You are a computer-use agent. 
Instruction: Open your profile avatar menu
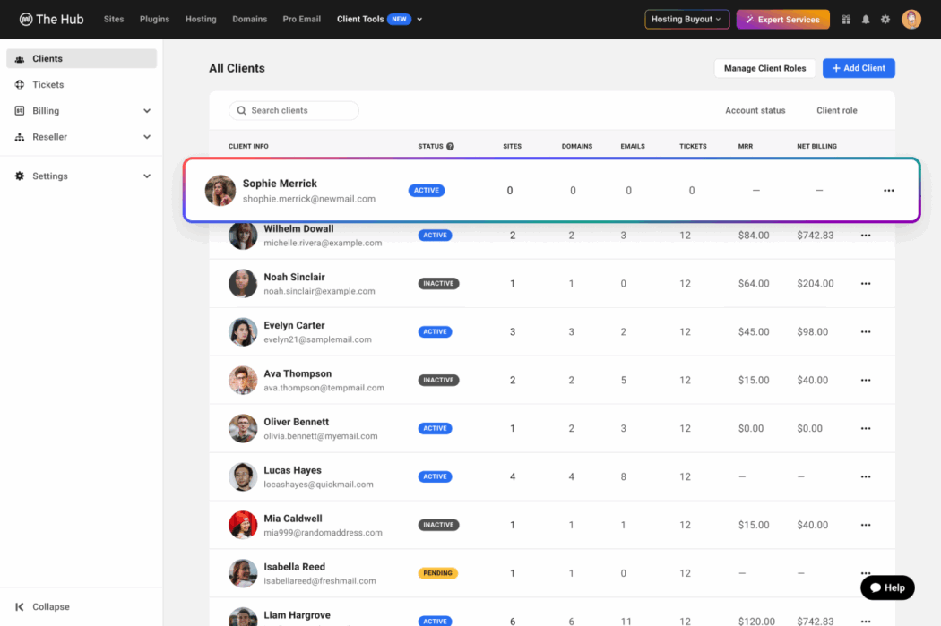pyautogui.click(x=911, y=19)
